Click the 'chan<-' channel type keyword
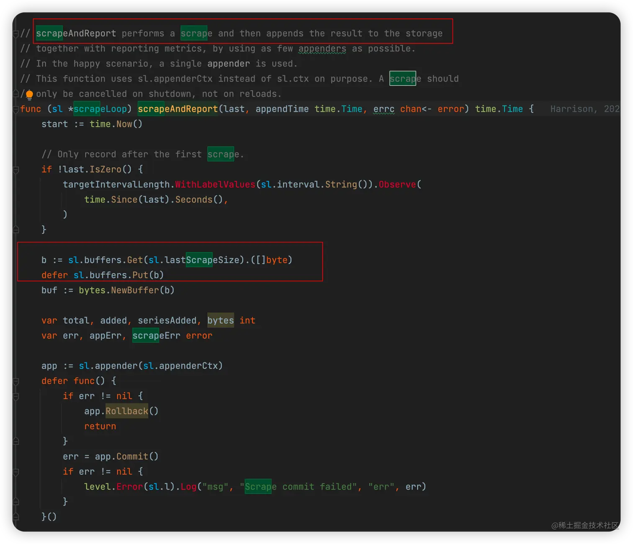Viewport: 633px width, 544px height. (416, 109)
